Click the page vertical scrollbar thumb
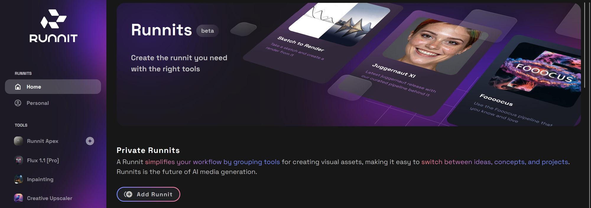The height and width of the screenshot is (208, 591). pos(584,45)
